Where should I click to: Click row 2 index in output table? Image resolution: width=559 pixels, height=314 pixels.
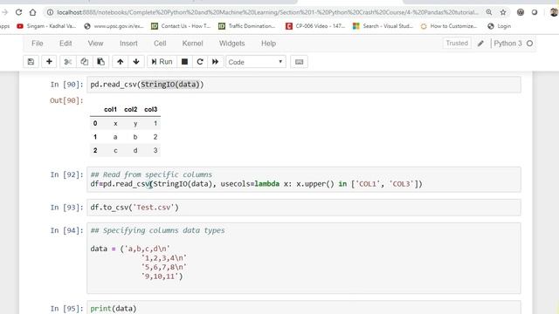pyautogui.click(x=95, y=150)
